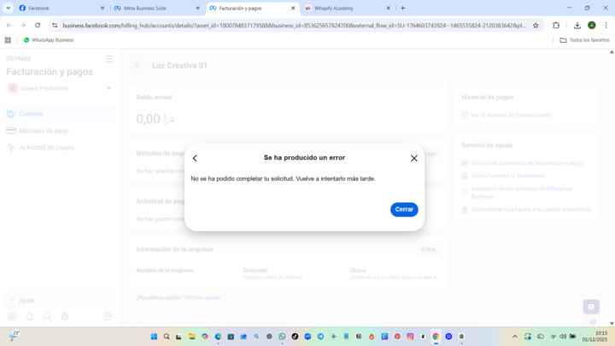
Task: Open File Explorer from the taskbar
Action: [192, 337]
